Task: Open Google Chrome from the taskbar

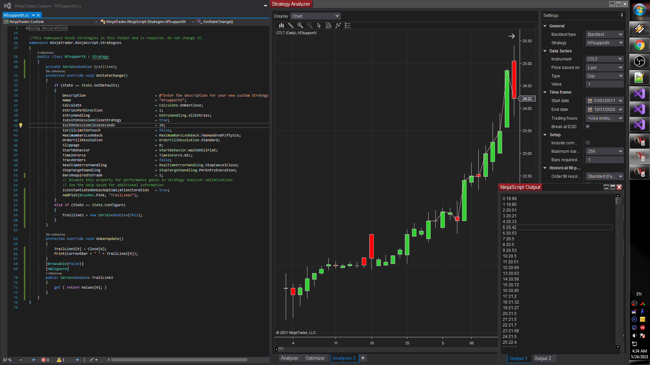Action: pyautogui.click(x=639, y=45)
